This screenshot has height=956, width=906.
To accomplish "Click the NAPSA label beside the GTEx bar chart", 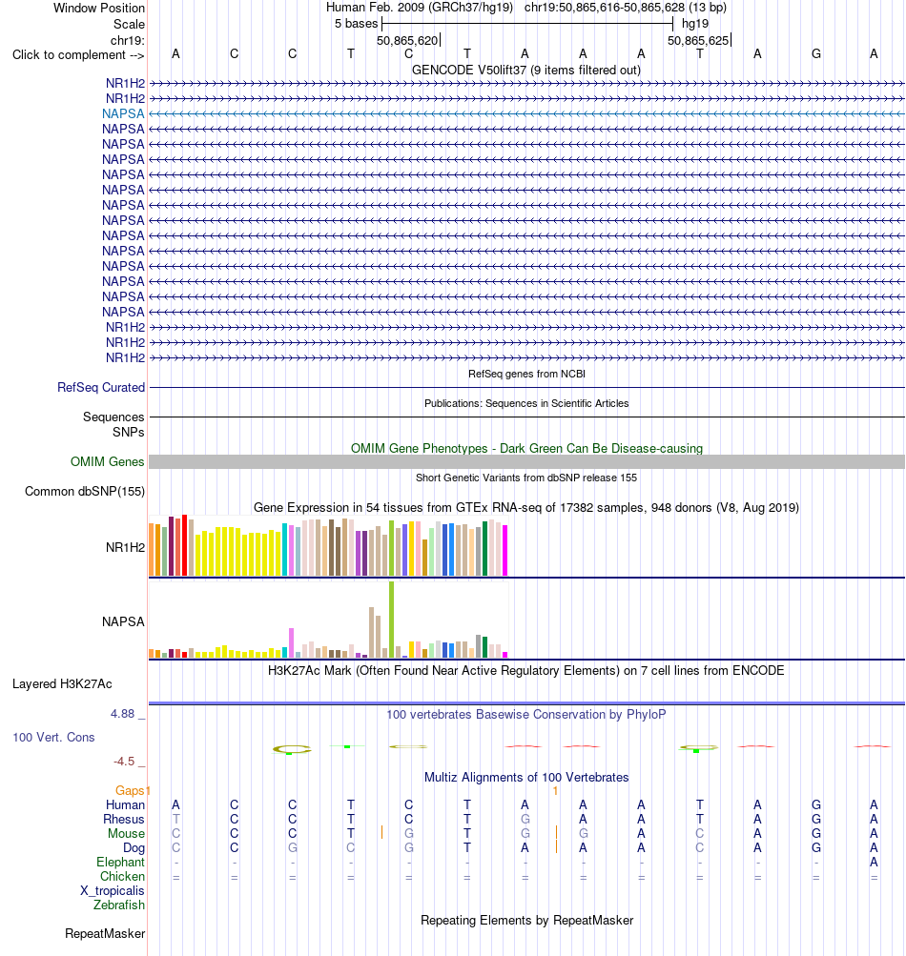I will pos(123,621).
